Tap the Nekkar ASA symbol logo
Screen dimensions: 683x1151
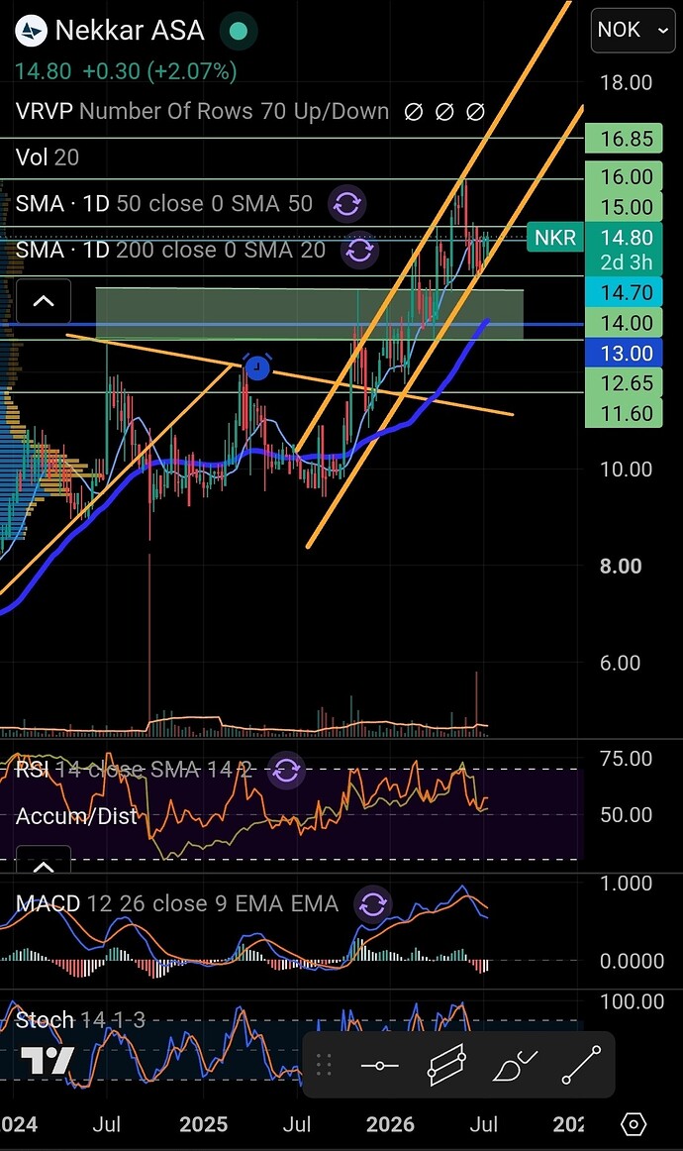coord(32,30)
